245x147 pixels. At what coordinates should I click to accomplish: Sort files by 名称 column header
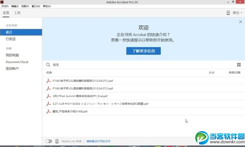tap(49, 72)
